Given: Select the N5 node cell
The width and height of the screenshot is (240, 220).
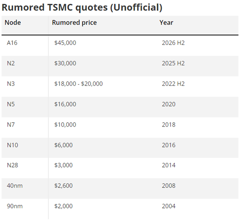Looking at the screenshot, I should click(x=11, y=104).
